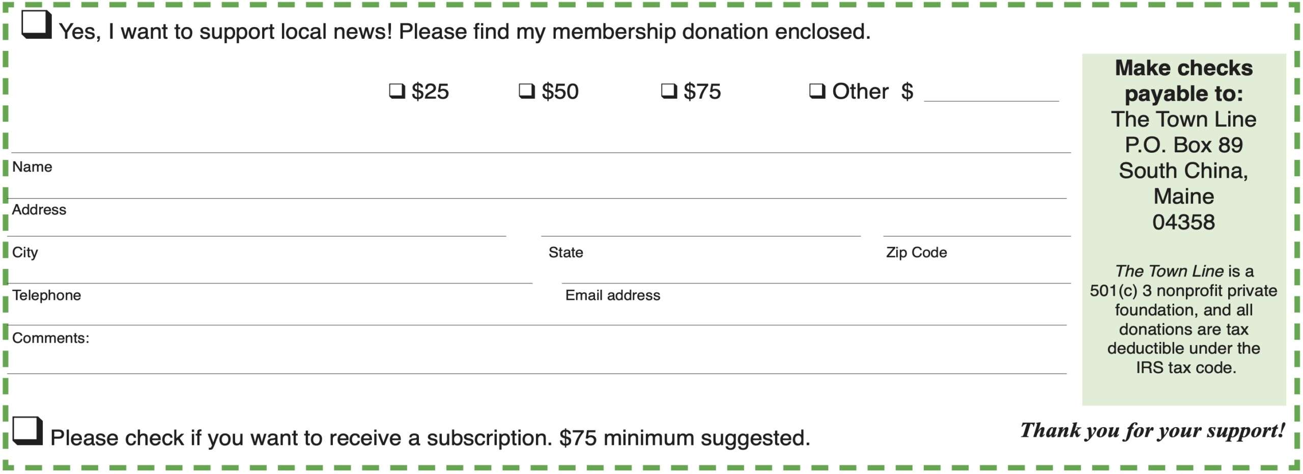
Task: Click the 'Make checks payable to' heading
Action: coord(1184,81)
